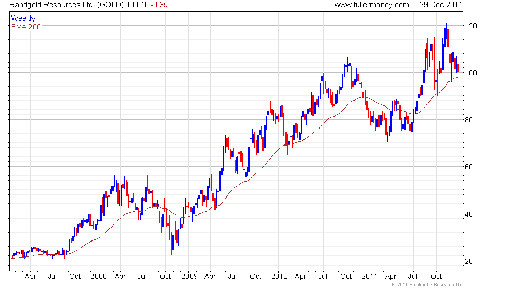Click the 120 price axis label

(x=471, y=26)
